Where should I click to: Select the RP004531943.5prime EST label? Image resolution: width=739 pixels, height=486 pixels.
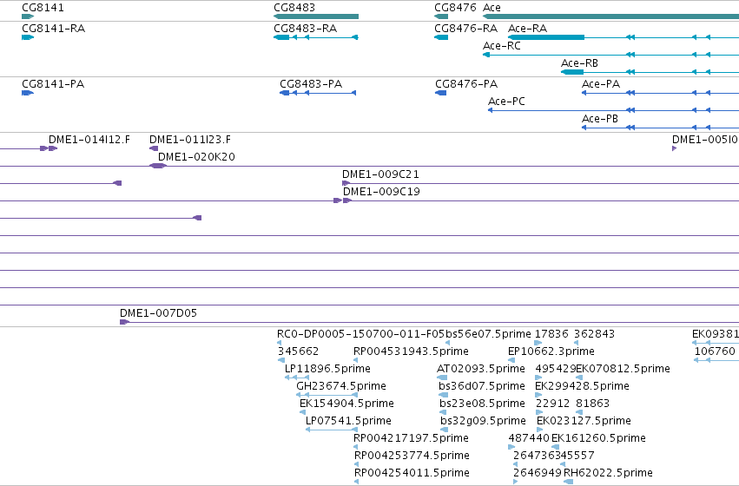click(411, 351)
